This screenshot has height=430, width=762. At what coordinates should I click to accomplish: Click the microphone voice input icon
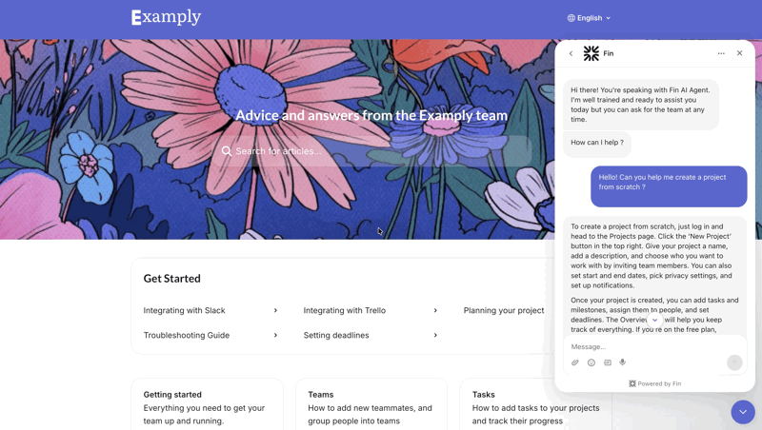click(x=623, y=362)
